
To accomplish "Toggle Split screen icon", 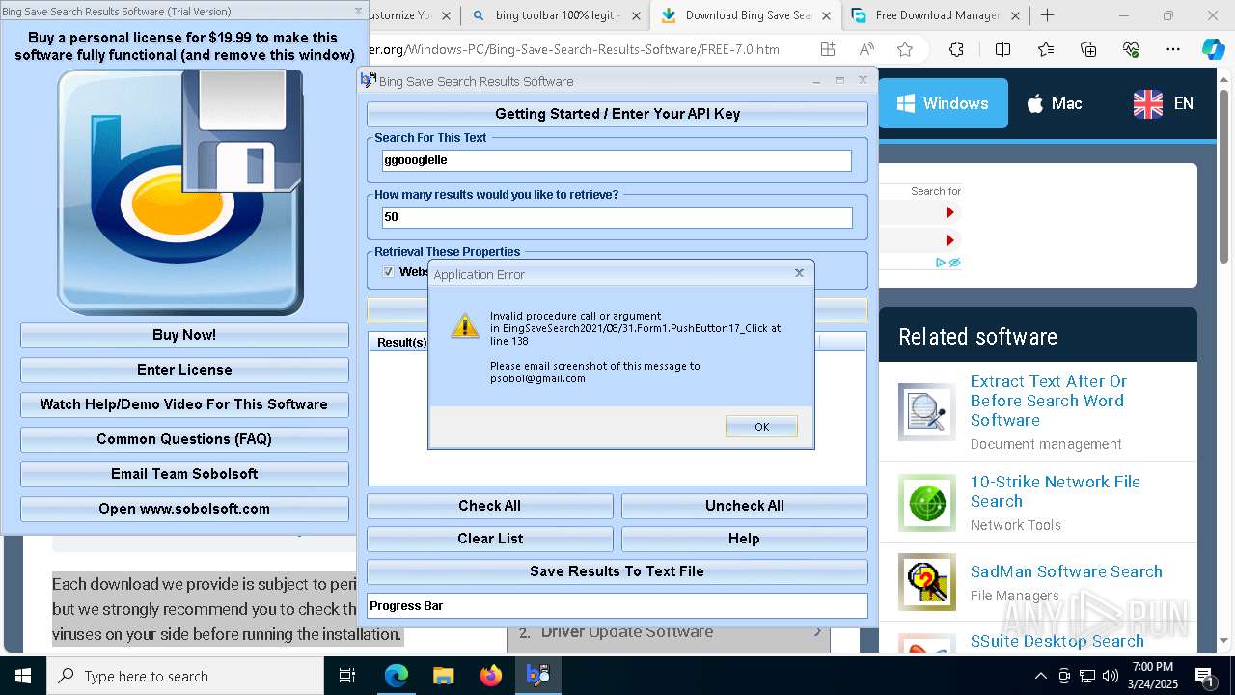I will 1002,49.
